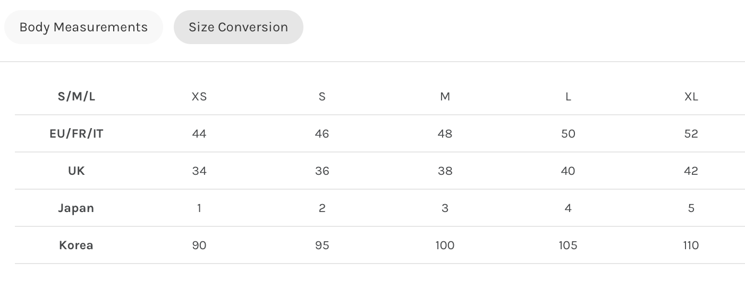This screenshot has width=745, height=288.
Task: Select the UK row label
Action: pyautogui.click(x=77, y=171)
